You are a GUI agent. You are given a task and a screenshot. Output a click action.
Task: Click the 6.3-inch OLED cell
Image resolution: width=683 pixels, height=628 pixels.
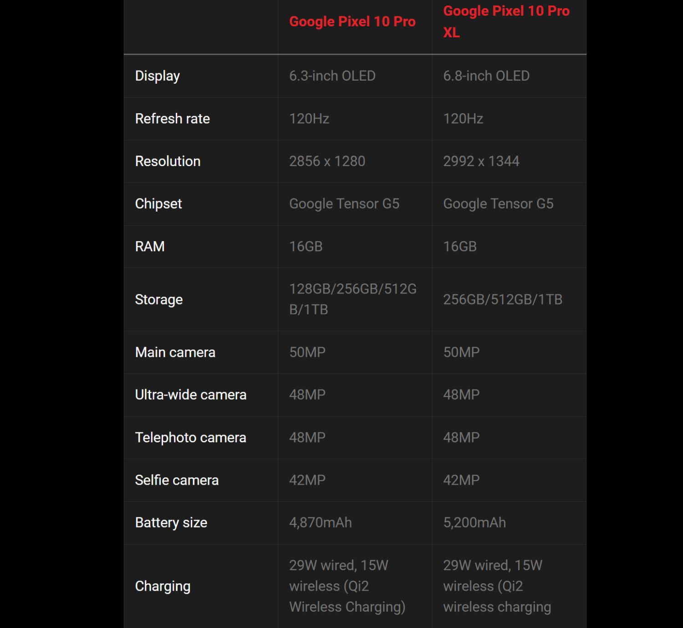(x=332, y=76)
